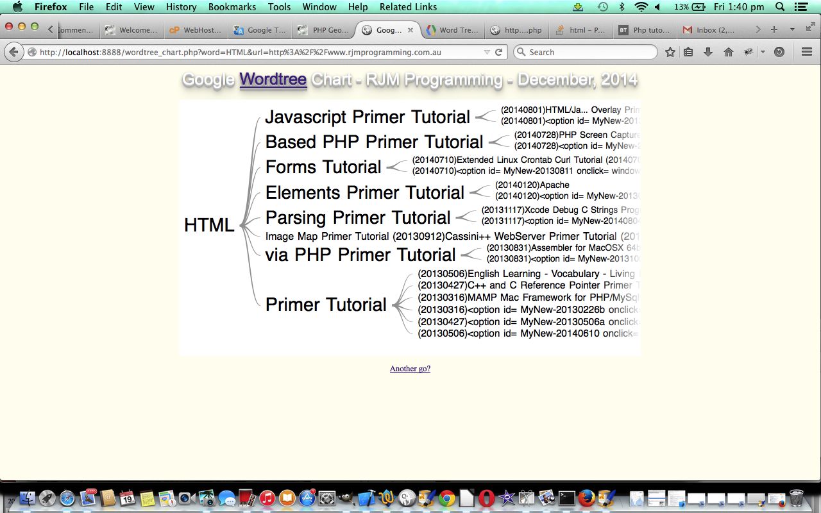Open the Trash in the Dock

pos(796,498)
